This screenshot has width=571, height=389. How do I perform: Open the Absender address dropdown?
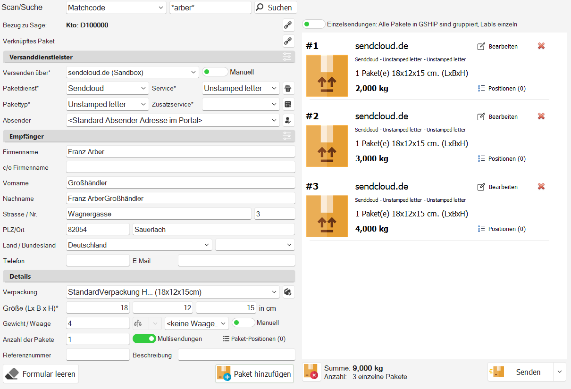pyautogui.click(x=173, y=120)
